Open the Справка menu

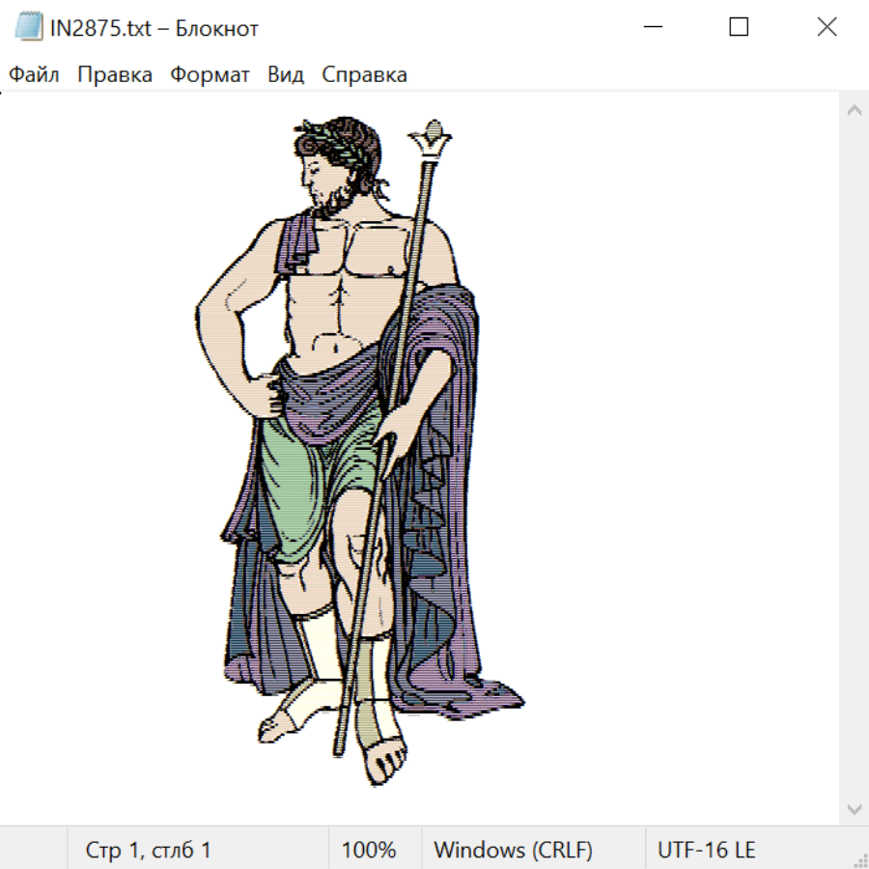point(364,74)
